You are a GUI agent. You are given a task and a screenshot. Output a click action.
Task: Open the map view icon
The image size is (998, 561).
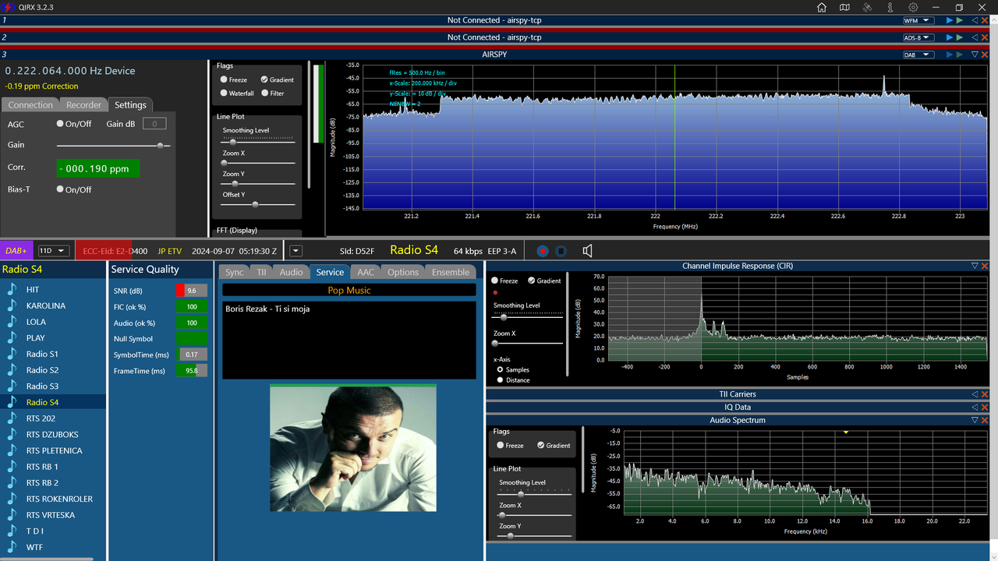pyautogui.click(x=844, y=7)
